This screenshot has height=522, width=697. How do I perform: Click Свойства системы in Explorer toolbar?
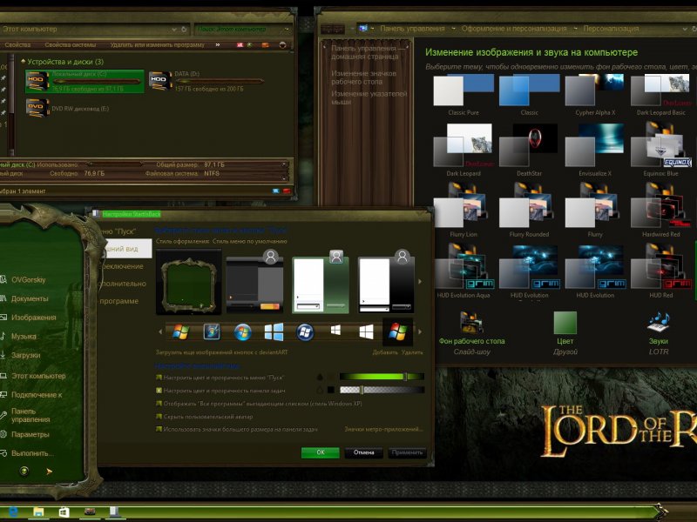click(x=71, y=45)
